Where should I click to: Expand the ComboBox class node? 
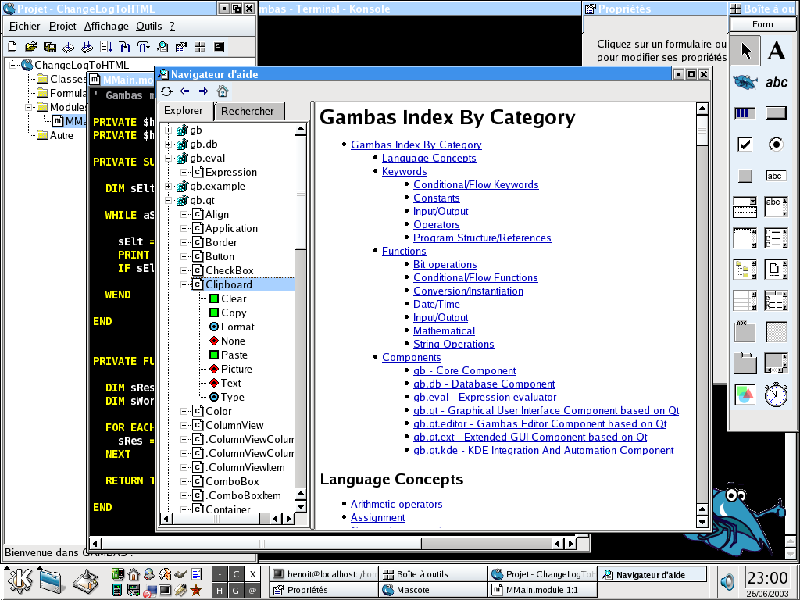pos(184,481)
